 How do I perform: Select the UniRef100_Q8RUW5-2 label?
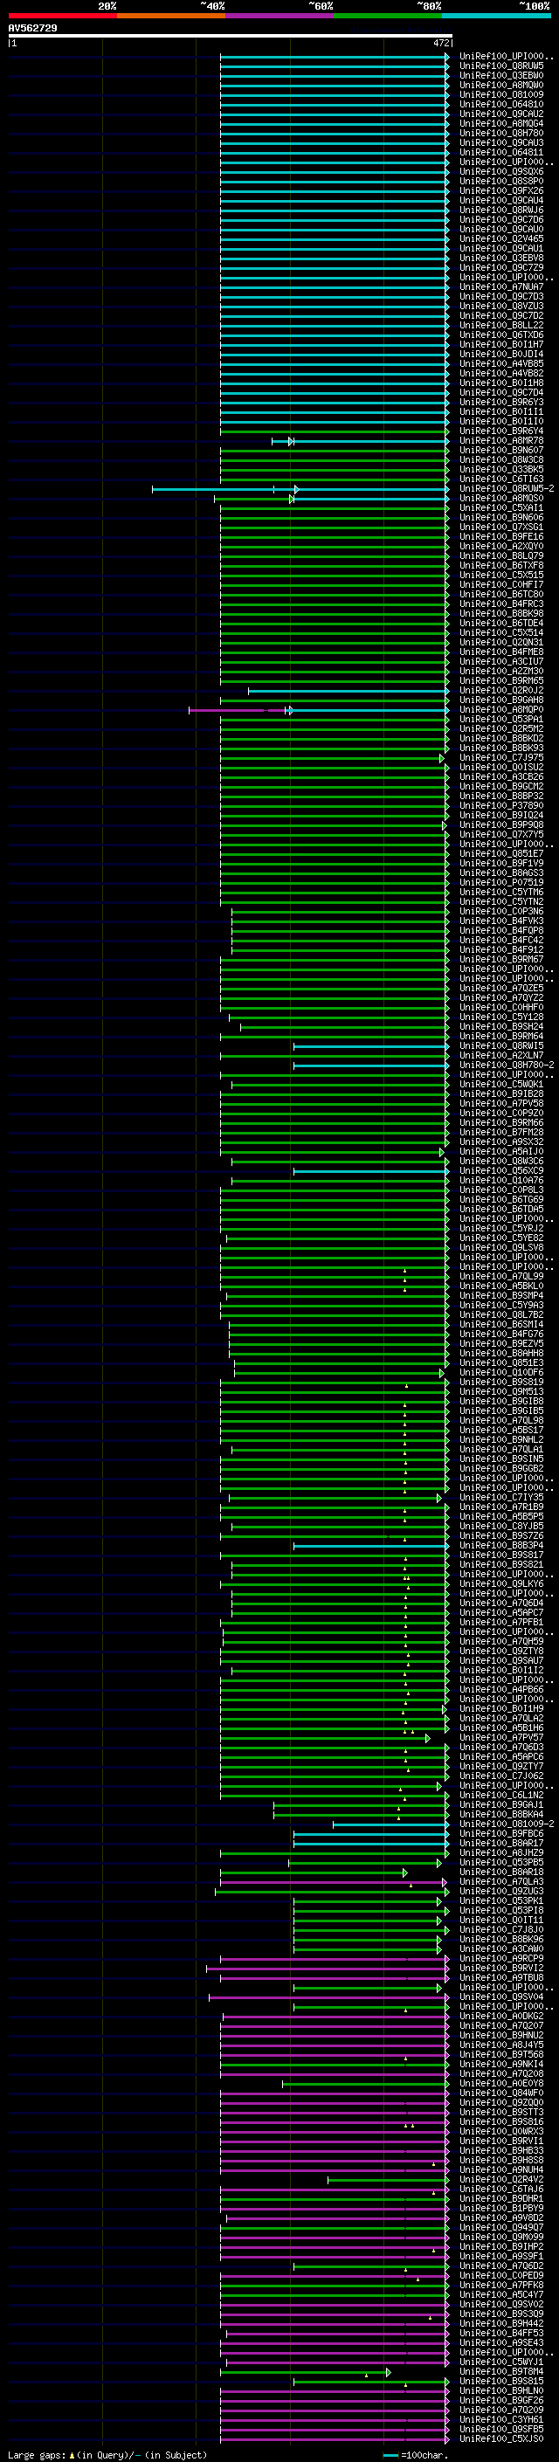click(507, 488)
